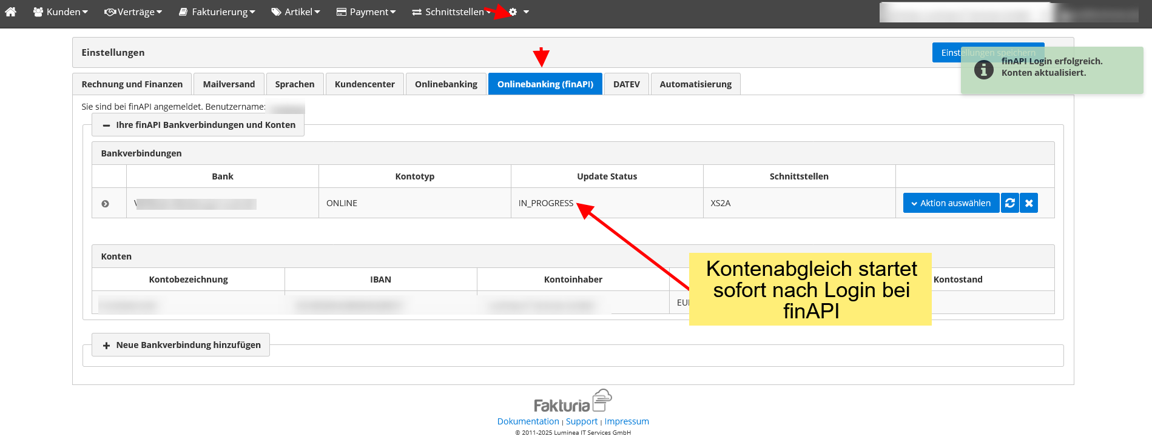Click the Bank column header
The image size is (1152, 442).
(223, 176)
